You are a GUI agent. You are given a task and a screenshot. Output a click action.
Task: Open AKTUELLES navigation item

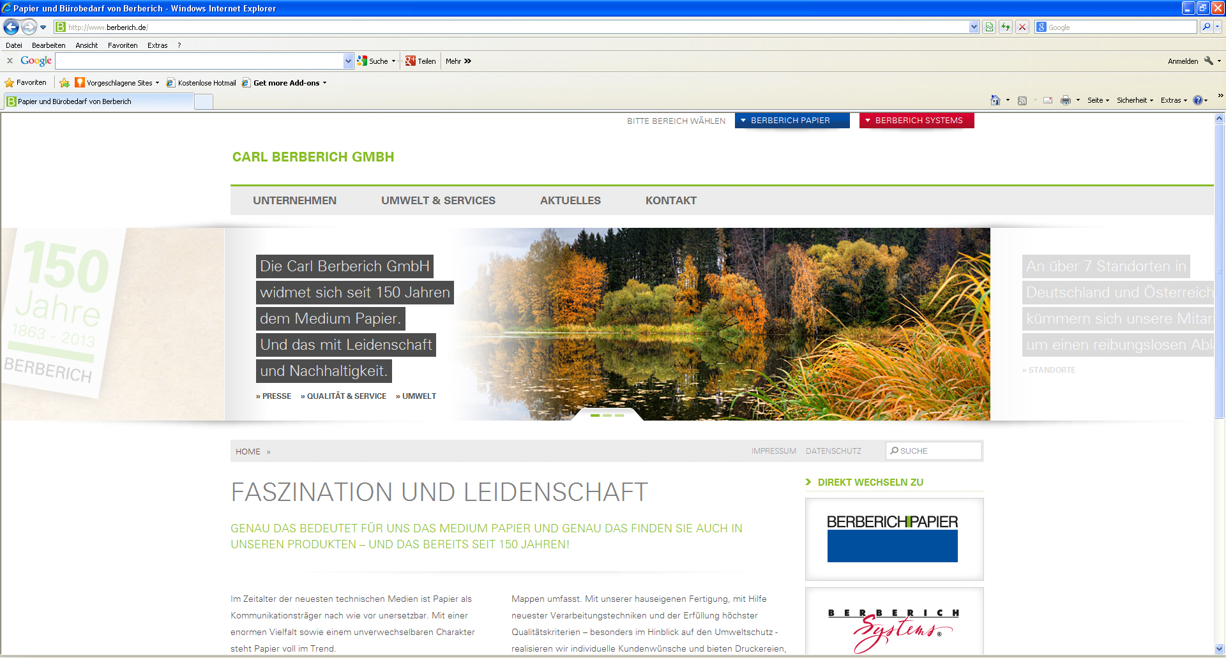pos(570,200)
